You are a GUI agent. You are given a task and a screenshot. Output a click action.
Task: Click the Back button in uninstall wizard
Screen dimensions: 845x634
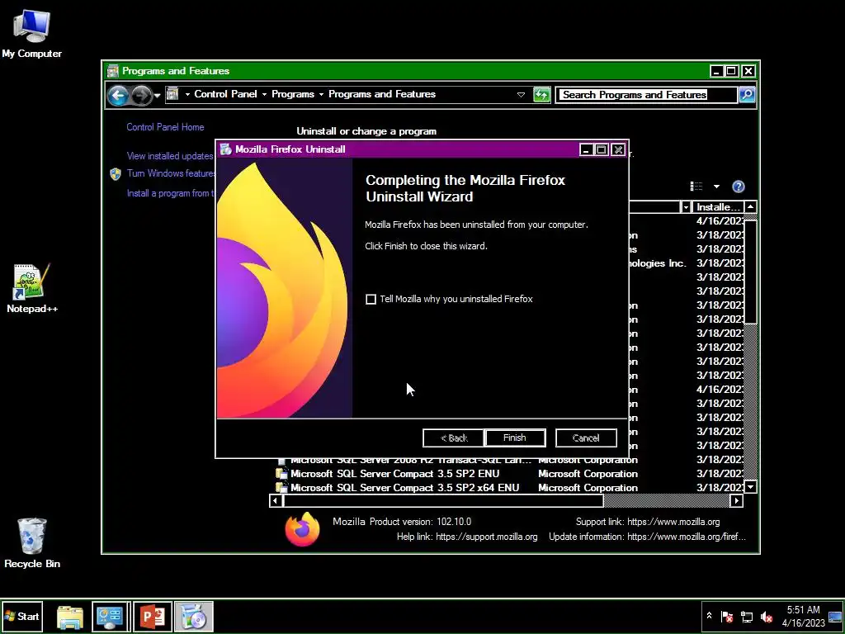click(x=453, y=438)
